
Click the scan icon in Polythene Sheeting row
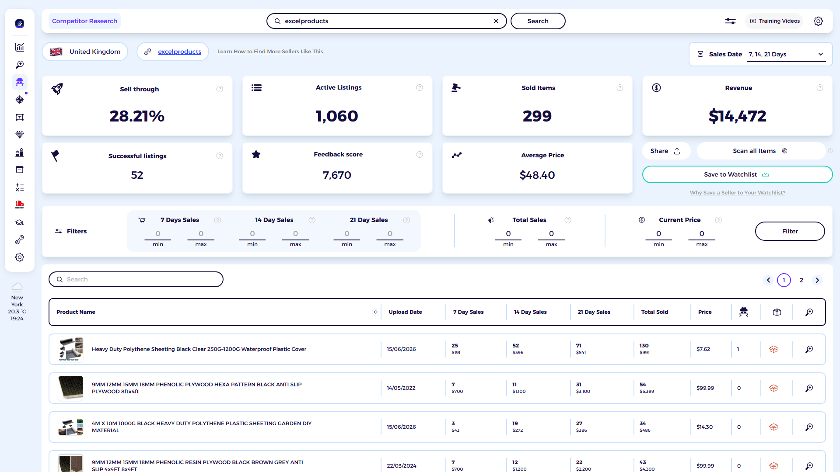[809, 349]
